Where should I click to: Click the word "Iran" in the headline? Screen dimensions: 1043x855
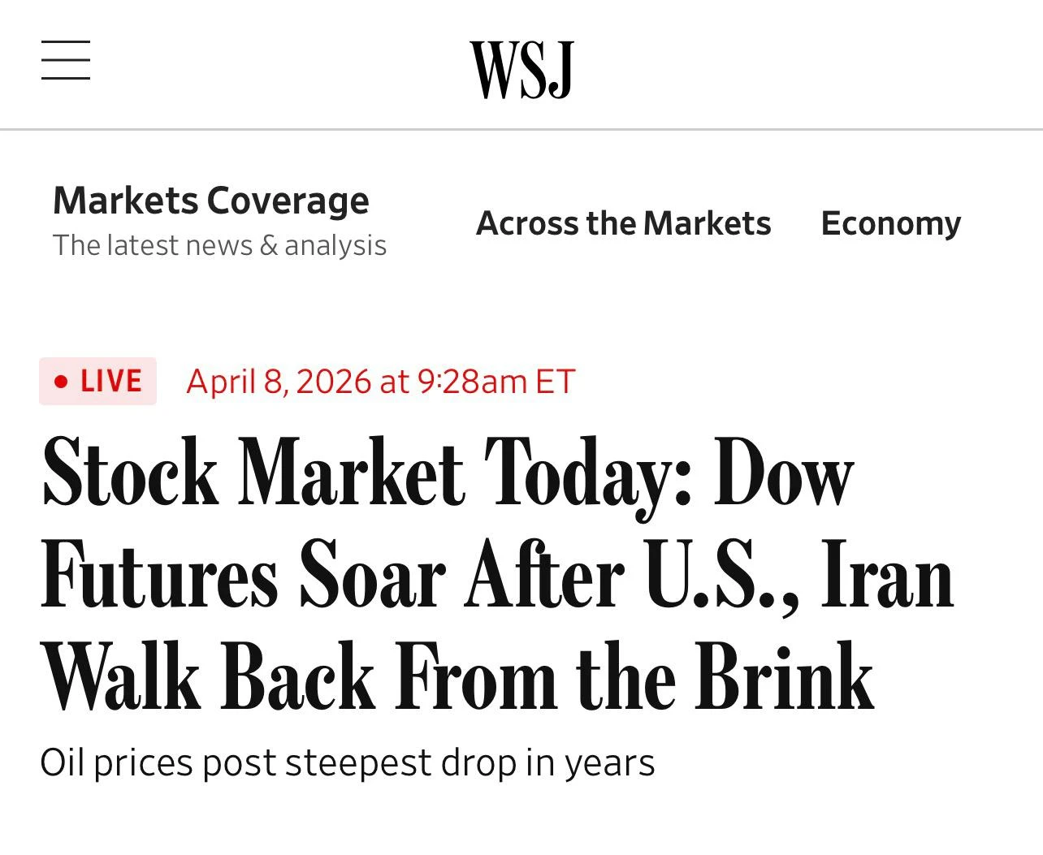(887, 576)
